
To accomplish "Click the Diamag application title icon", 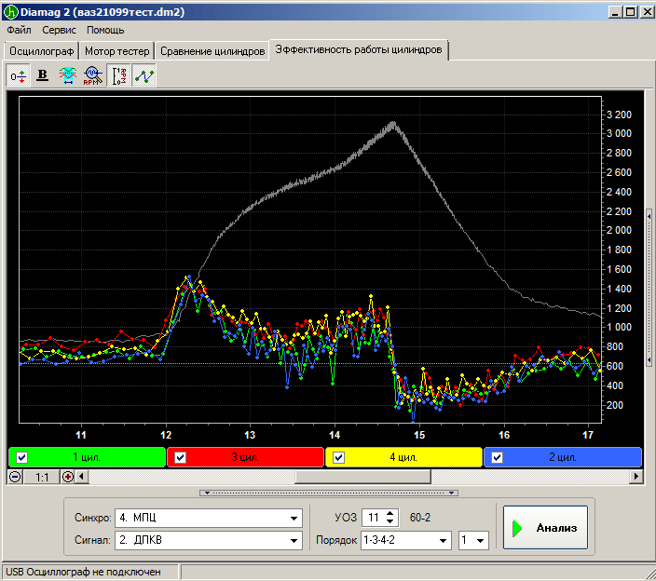I will coord(10,12).
